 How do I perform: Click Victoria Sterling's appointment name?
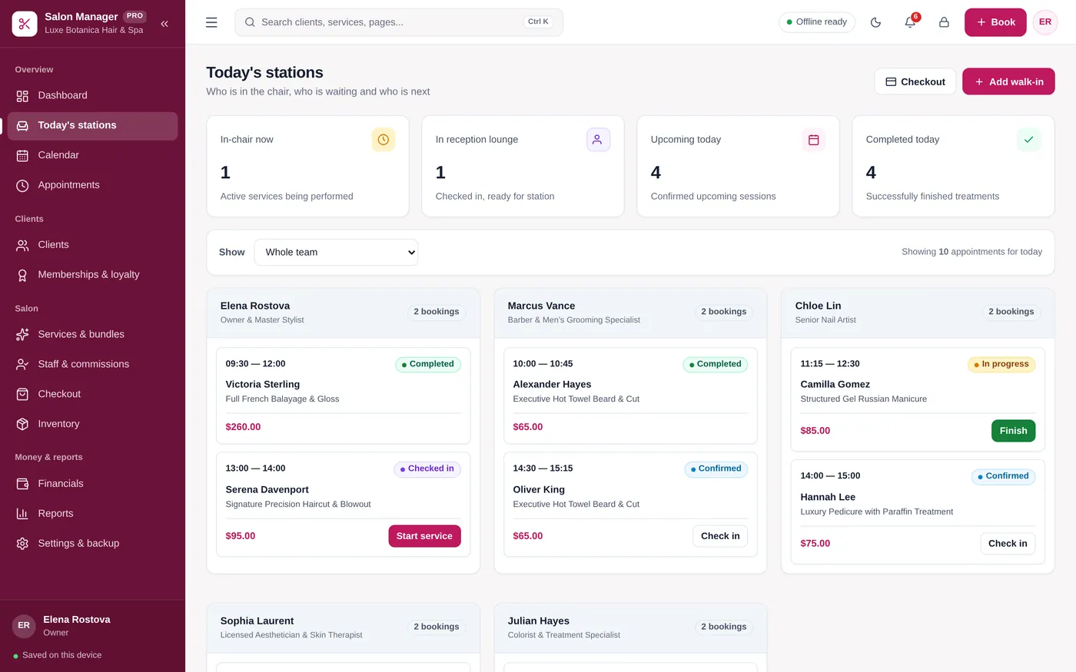point(263,384)
